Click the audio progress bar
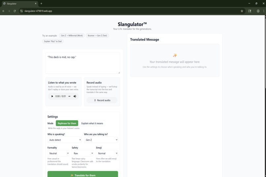The width and height of the screenshot is (266, 177). point(69,96)
